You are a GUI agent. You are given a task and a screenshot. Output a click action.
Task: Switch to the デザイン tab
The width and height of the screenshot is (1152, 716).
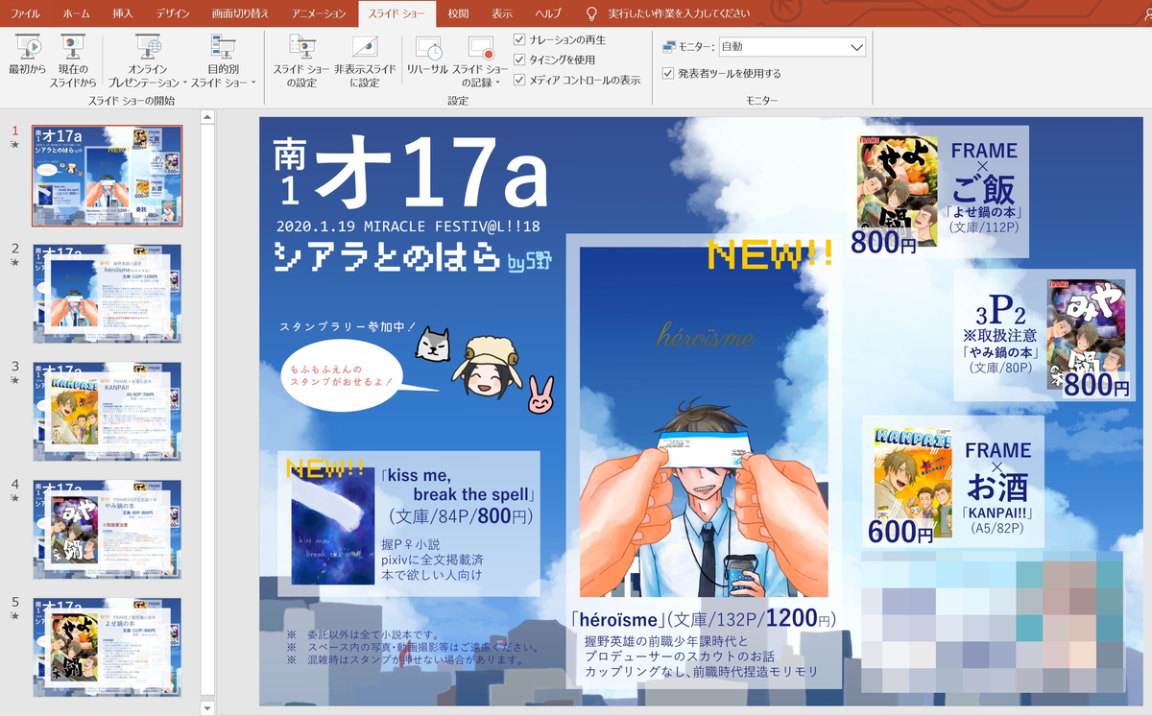tap(173, 13)
